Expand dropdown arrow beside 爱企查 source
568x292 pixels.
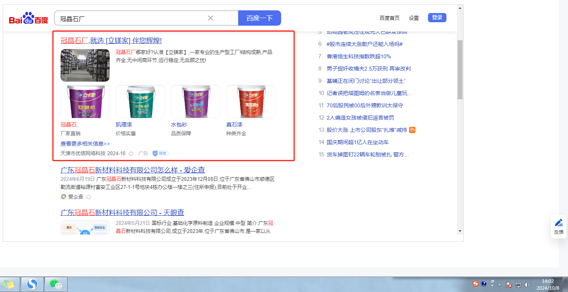(89, 197)
